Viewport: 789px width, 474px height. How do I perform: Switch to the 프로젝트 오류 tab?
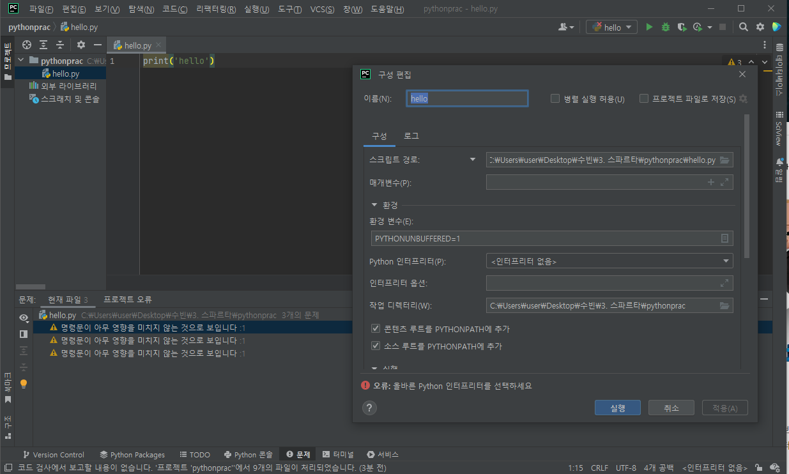pos(128,300)
